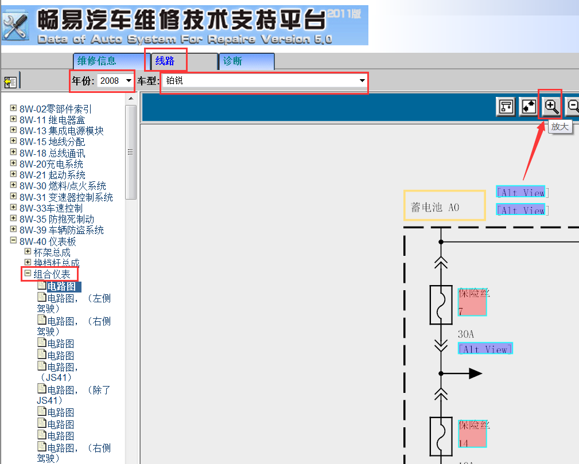Collapse the 组合仪表 subnode
This screenshot has width=579, height=464.
28,274
